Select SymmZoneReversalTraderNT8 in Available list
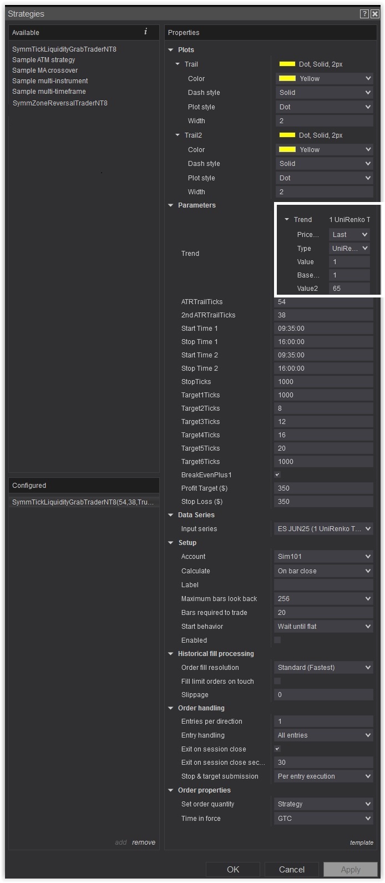This screenshot has width=385, height=883. [60, 103]
